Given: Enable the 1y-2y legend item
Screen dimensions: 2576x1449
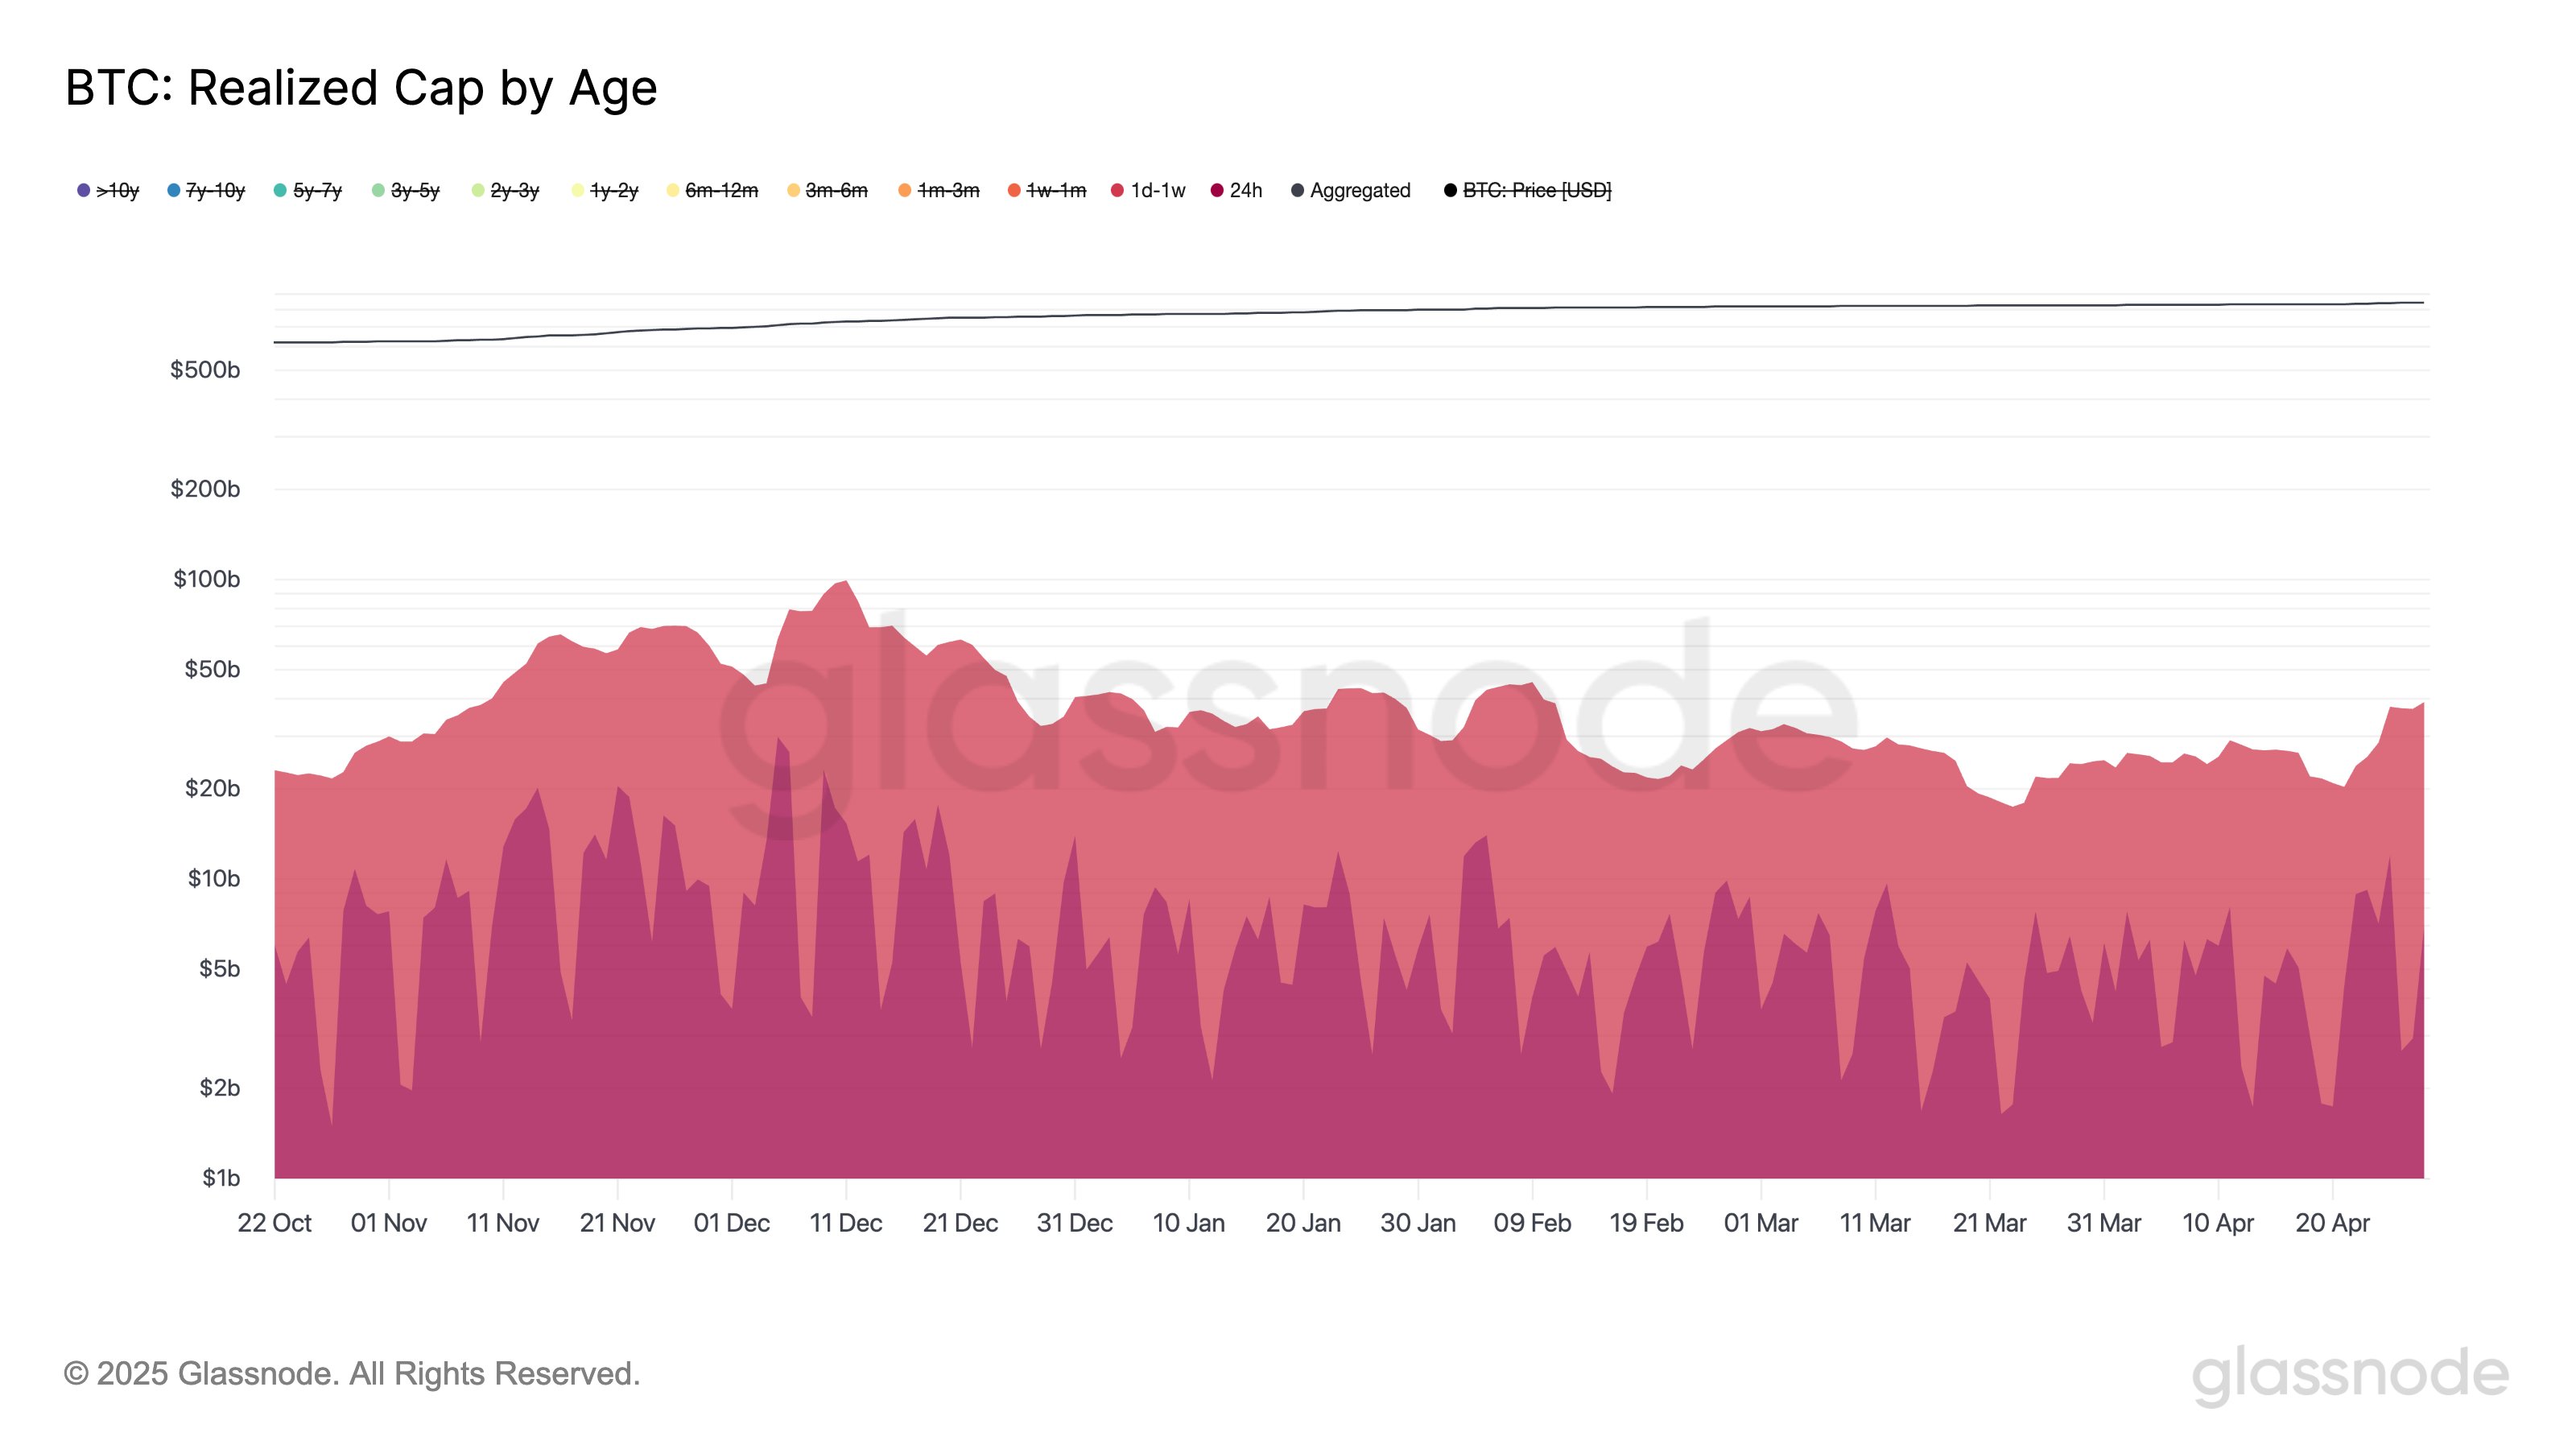Looking at the screenshot, I should pos(604,190).
